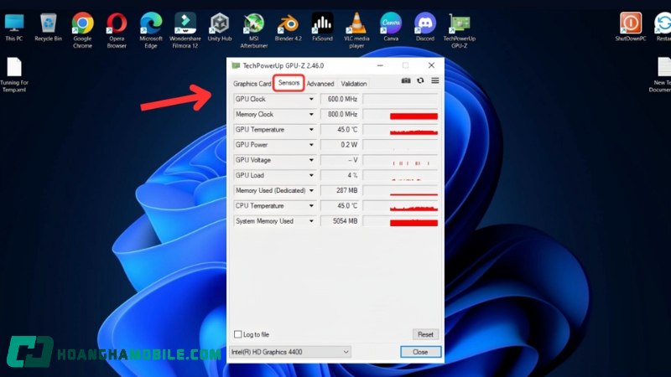This screenshot has height=377, width=671.
Task: Click the GPU Load history graph
Action: click(x=401, y=175)
